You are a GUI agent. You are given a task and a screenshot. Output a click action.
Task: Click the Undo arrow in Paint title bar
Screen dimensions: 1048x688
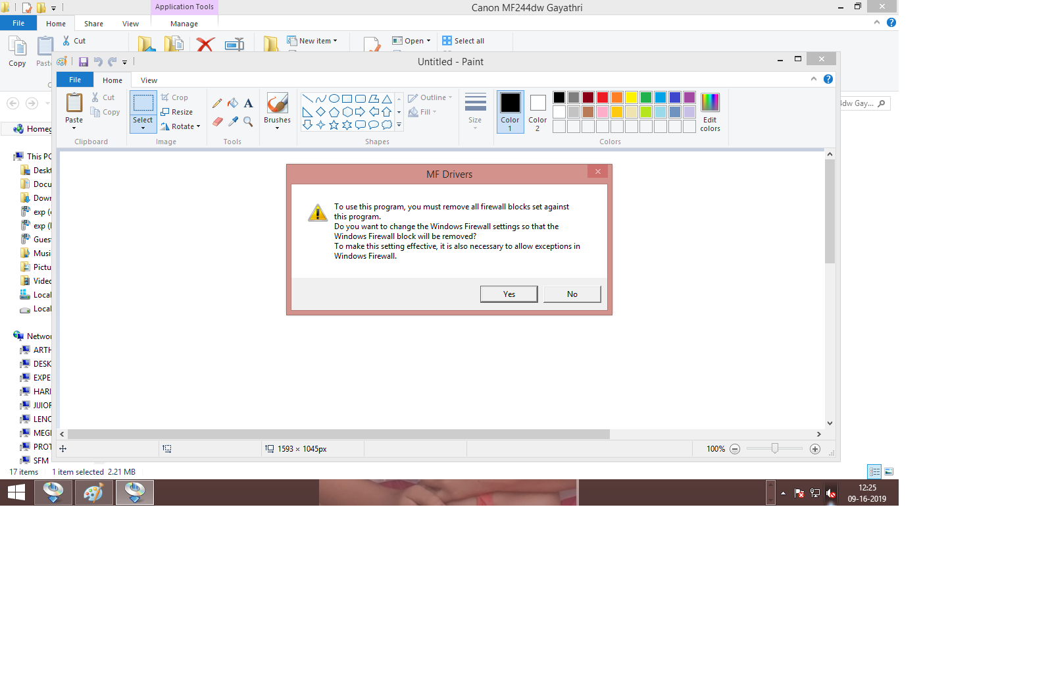tap(98, 62)
